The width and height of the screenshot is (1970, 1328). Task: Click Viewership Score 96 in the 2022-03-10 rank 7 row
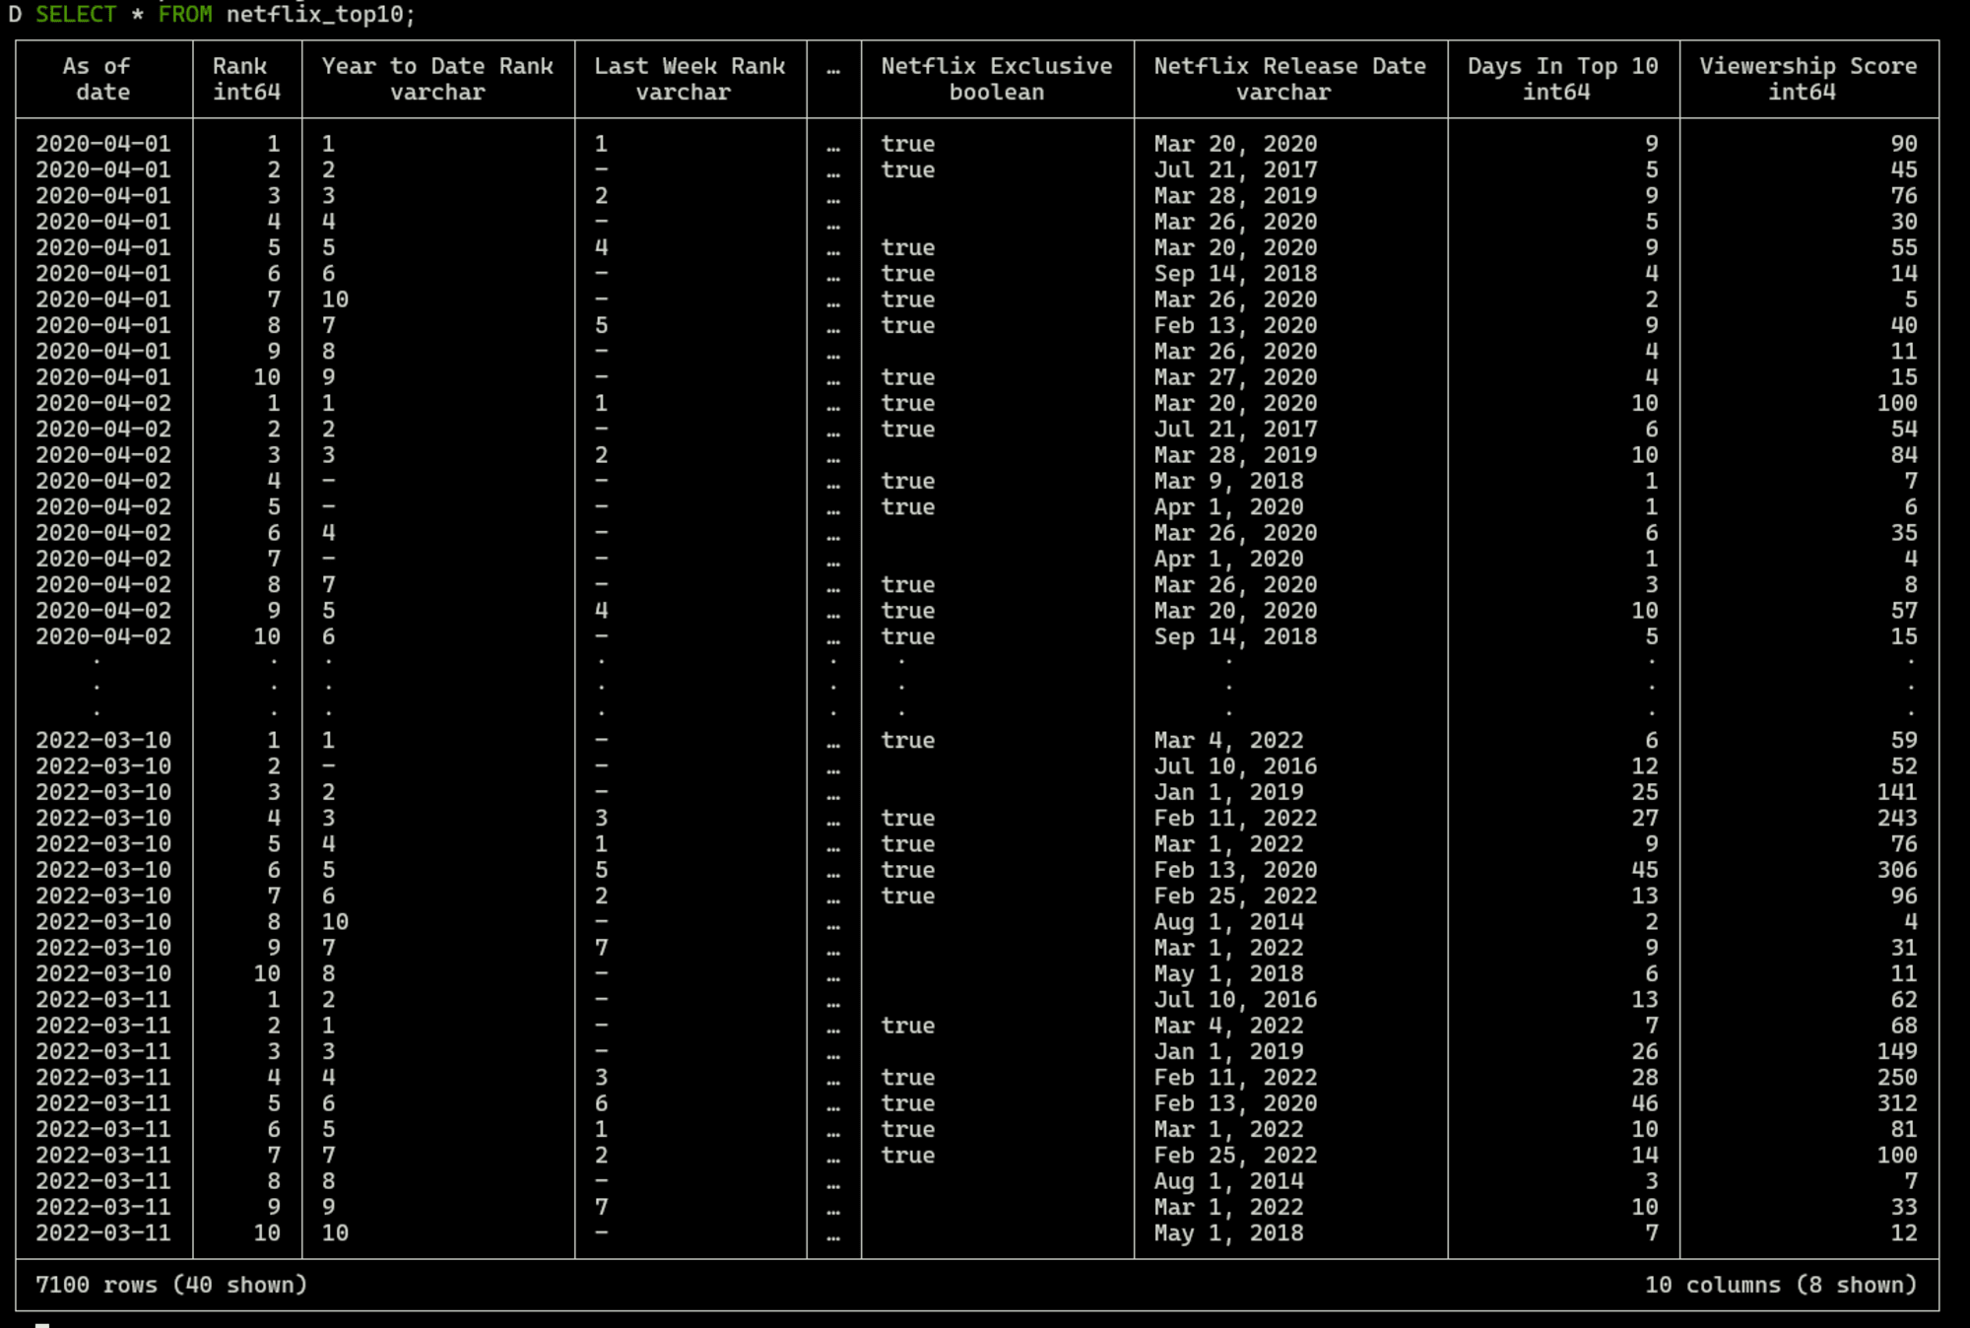[1904, 896]
